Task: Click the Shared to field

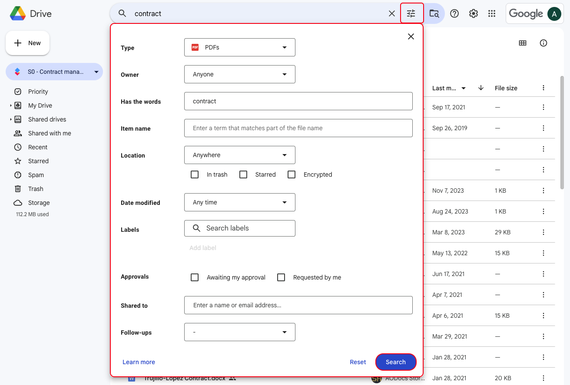Action: (298, 305)
